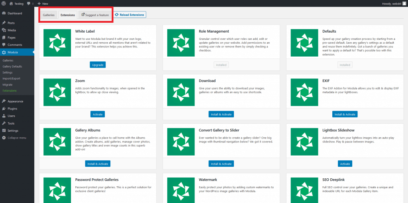Open Extensions submenu item in sidebar
Screen dimensions: 408x203
click(x=10, y=90)
